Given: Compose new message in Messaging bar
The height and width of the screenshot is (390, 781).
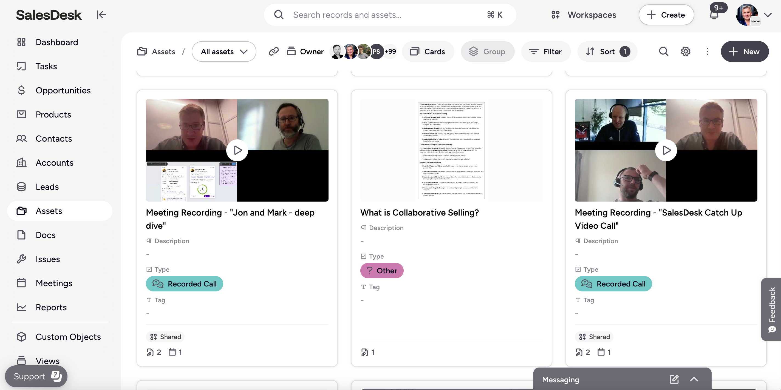Looking at the screenshot, I should click(674, 379).
